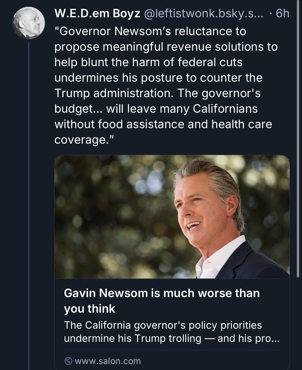Screen dimensions: 302x370
Task: Click the article description about policy priorities
Action: [172, 332]
